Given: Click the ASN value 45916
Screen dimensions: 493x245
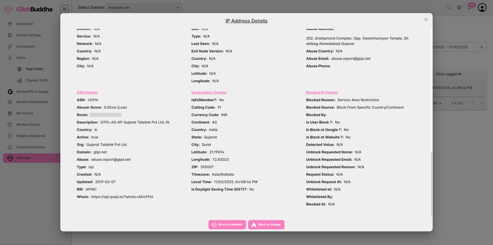Looking at the screenshot, I should [93, 100].
